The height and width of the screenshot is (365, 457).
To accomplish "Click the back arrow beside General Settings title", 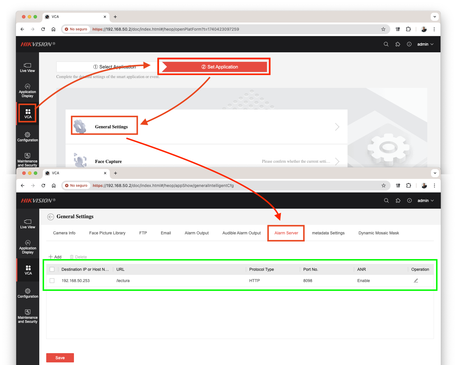I will click(51, 217).
